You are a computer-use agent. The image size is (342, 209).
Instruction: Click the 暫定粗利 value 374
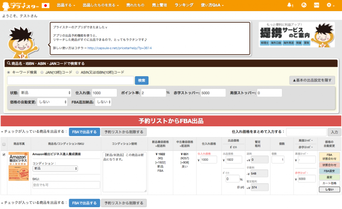[x=259, y=187]
